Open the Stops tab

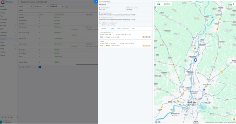tap(133, 28)
